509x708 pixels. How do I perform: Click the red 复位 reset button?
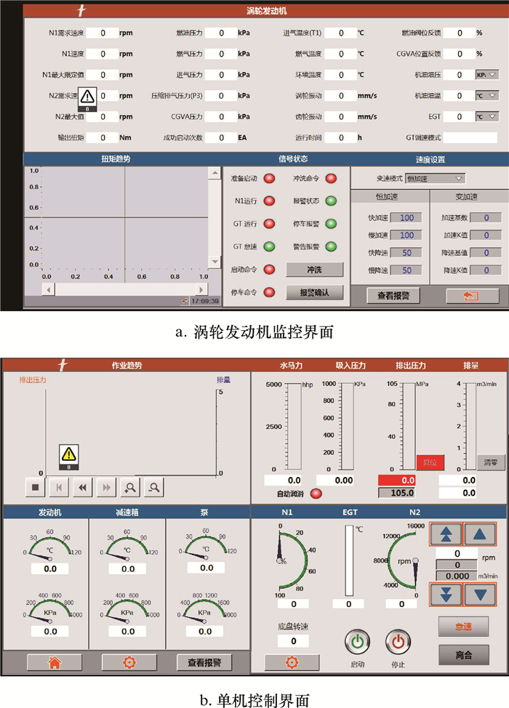click(430, 462)
